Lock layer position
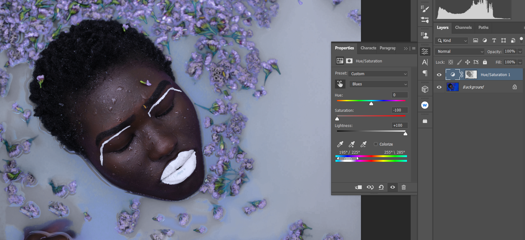Image resolution: width=525 pixels, height=240 pixels. click(x=468, y=62)
